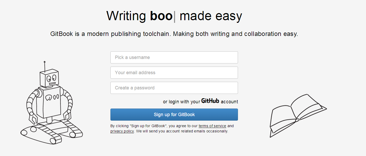Open the terms of service link
The height and width of the screenshot is (156, 366).
pyautogui.click(x=212, y=126)
